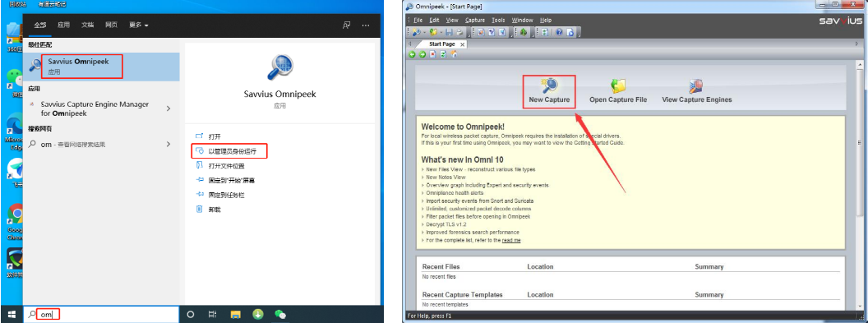
Task: Click the feedback icon in search panel header
Action: pos(347,25)
